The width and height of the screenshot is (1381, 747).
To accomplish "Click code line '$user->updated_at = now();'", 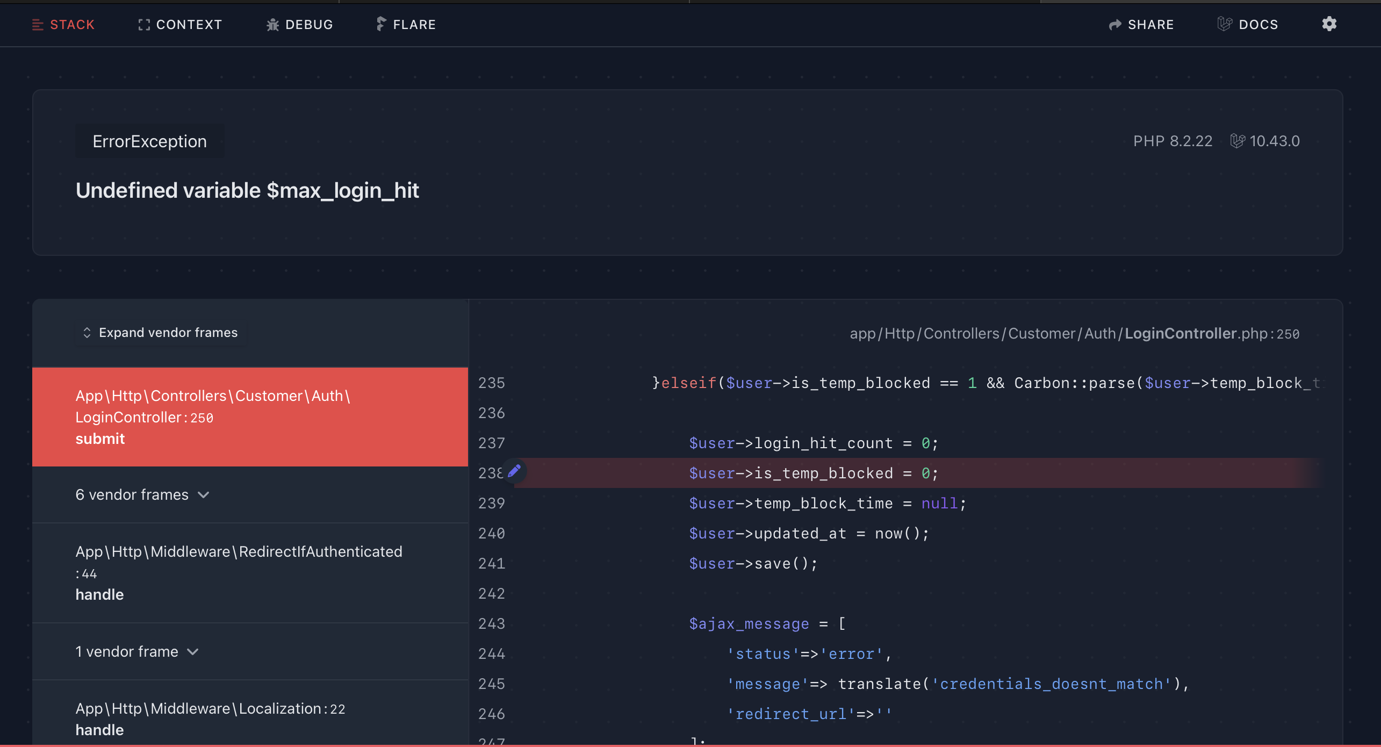I will [809, 533].
